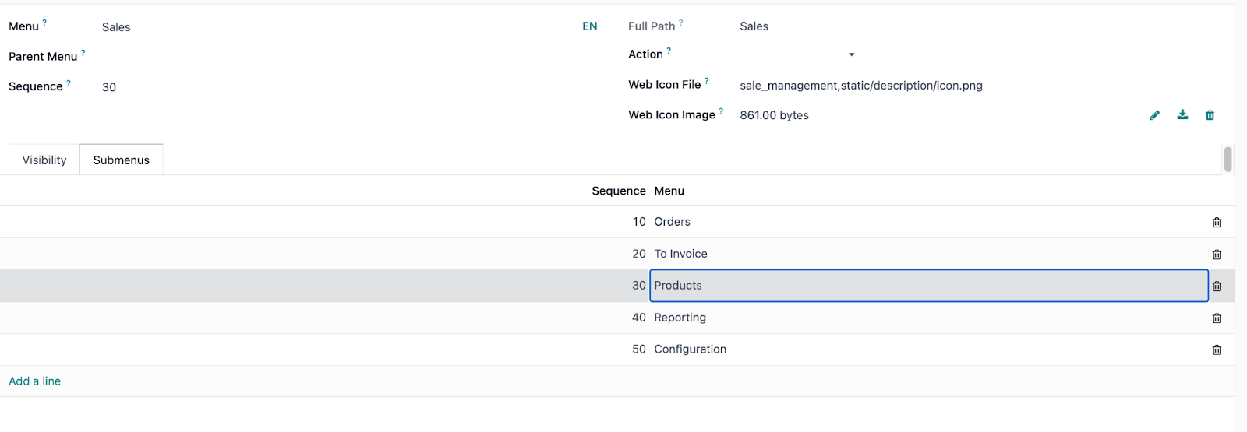Download the Web Icon Image file
Viewport: 1247px width, 432px height.
point(1182,115)
